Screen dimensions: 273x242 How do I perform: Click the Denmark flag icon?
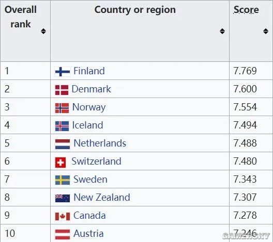pos(62,90)
